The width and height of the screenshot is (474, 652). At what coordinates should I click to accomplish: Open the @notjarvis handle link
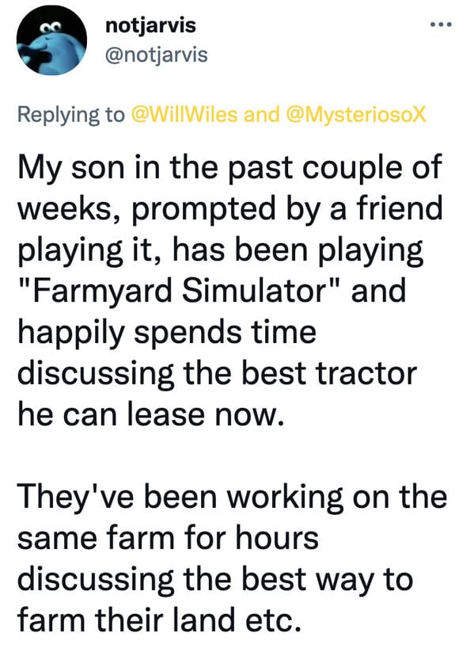click(x=157, y=55)
